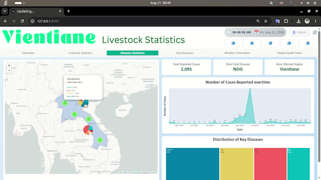Click the browser forward arrow

click(x=14, y=21)
